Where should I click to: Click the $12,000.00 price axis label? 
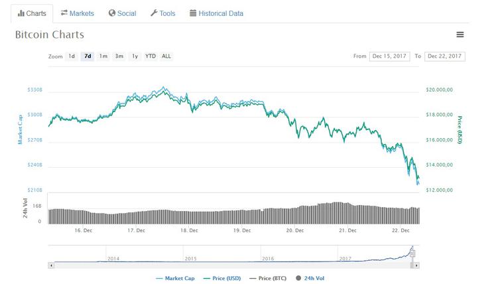(x=440, y=190)
